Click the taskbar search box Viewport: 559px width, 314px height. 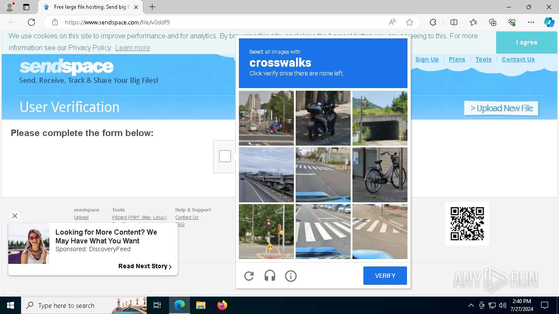(x=84, y=305)
